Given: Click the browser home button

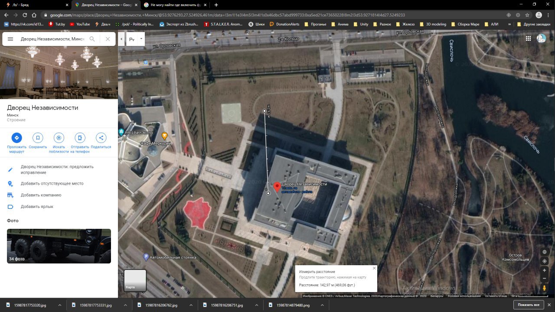Looking at the screenshot, I should pos(34,15).
